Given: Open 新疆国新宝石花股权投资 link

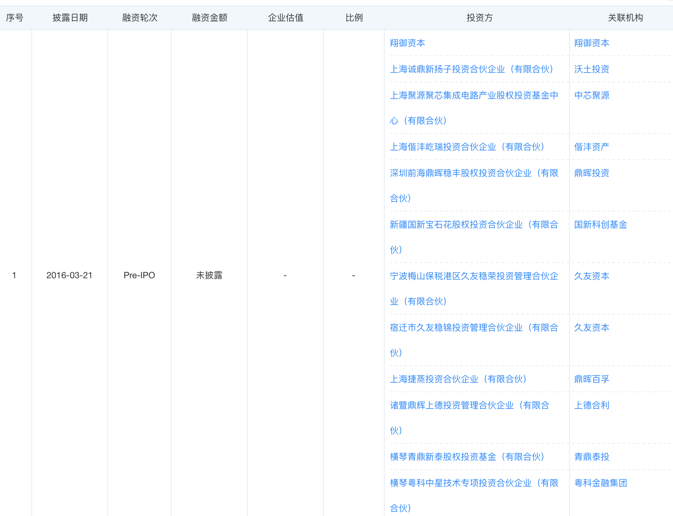Looking at the screenshot, I should point(474,237).
